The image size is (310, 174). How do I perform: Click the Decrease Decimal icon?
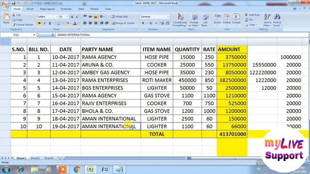tap(167, 23)
